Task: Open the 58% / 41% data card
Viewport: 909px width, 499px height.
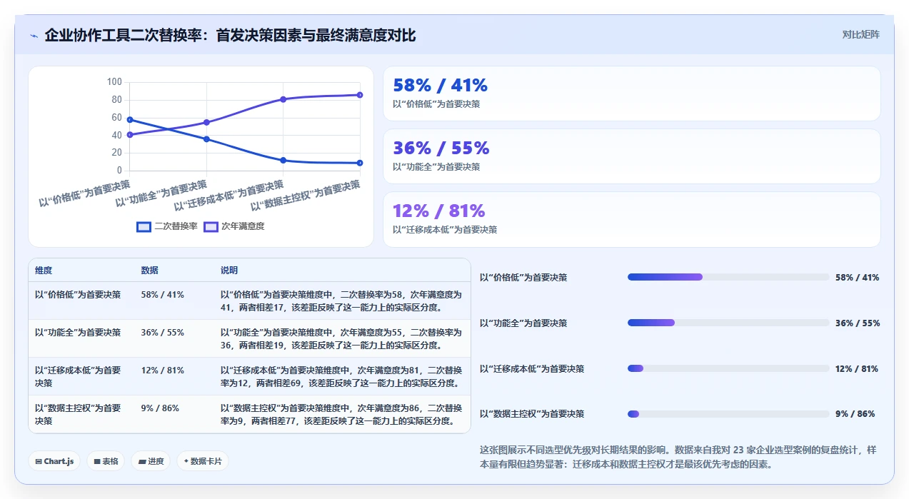Action: (x=632, y=94)
